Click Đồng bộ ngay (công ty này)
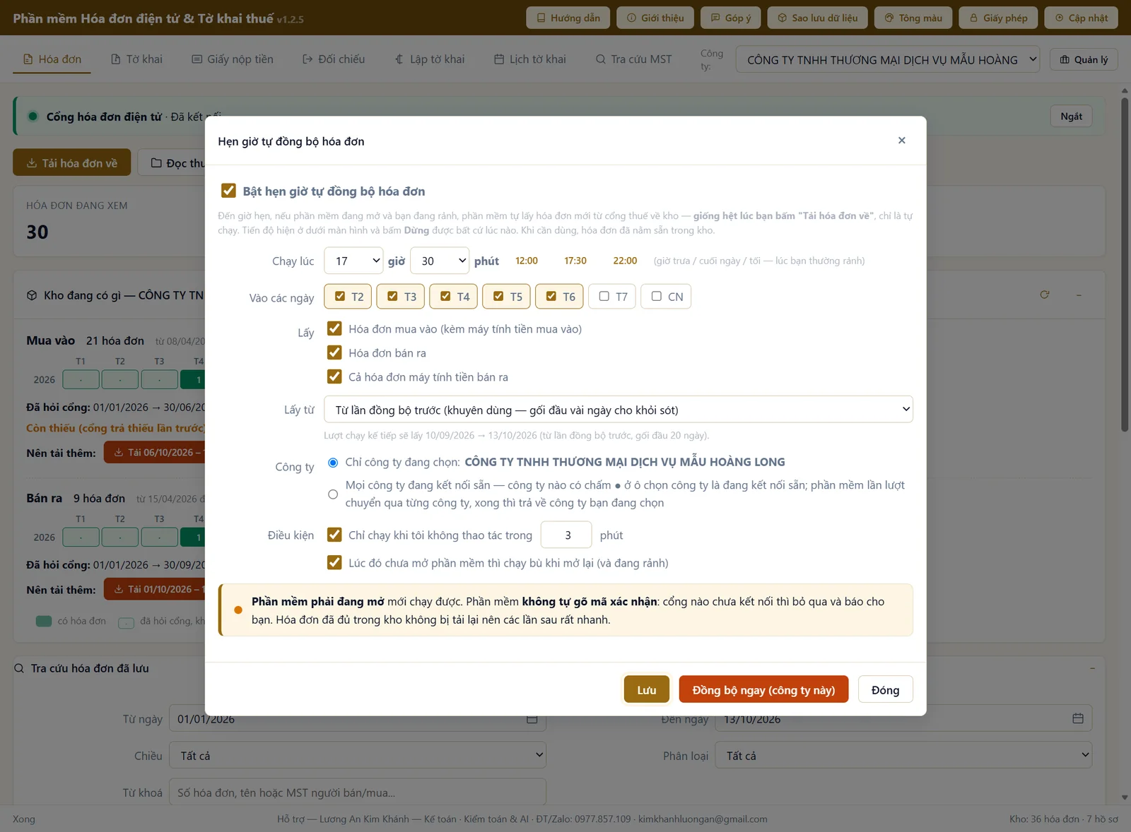 [x=763, y=690]
